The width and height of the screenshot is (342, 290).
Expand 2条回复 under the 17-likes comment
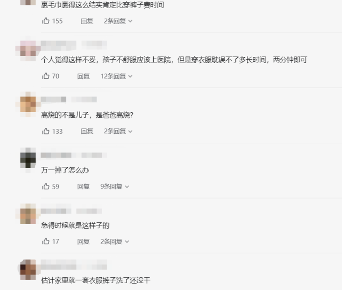115,241
